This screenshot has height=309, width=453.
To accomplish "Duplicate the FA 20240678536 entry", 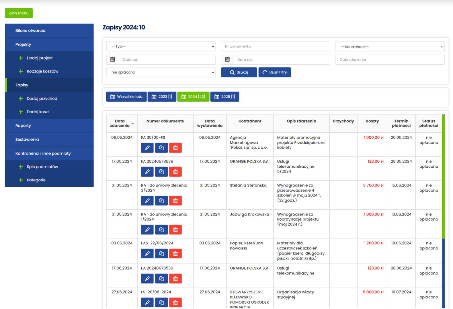I will (161, 279).
